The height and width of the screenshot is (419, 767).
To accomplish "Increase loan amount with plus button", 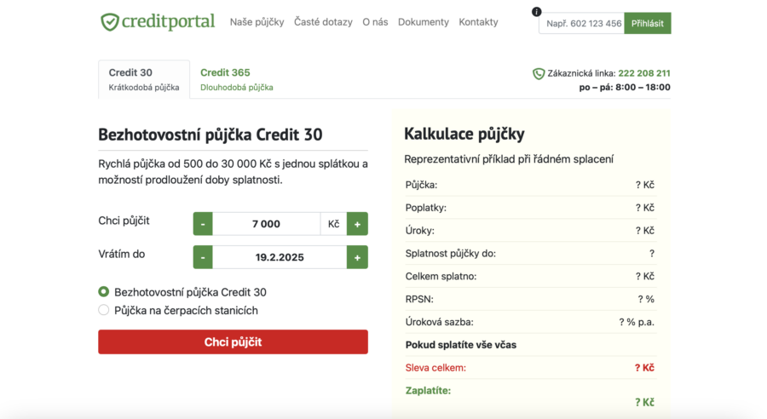I will point(358,224).
